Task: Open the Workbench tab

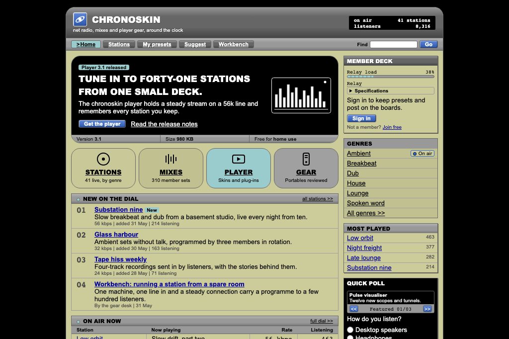Action: 234,44
